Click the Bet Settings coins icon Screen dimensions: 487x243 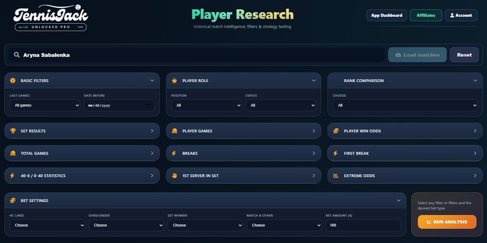pyautogui.click(x=13, y=200)
